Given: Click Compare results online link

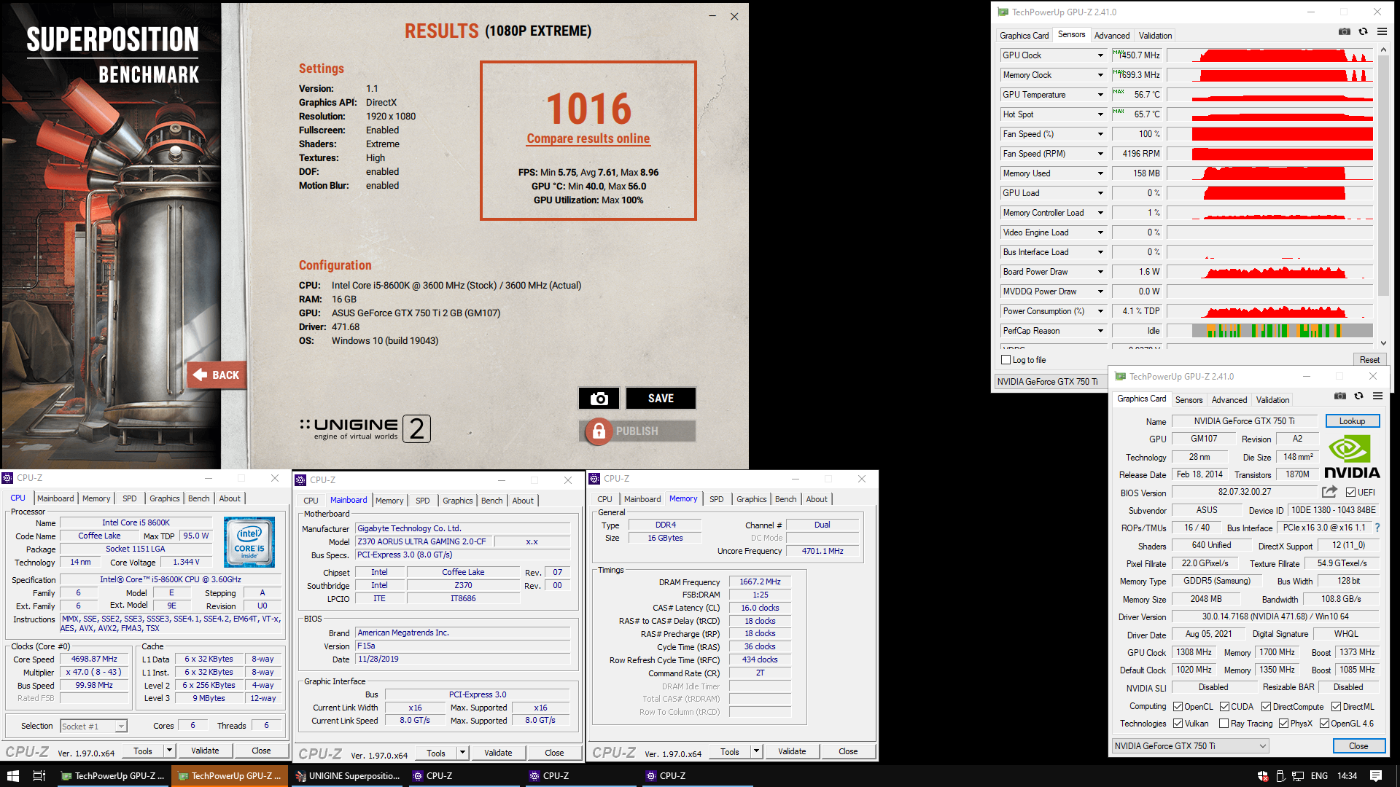Looking at the screenshot, I should (588, 138).
